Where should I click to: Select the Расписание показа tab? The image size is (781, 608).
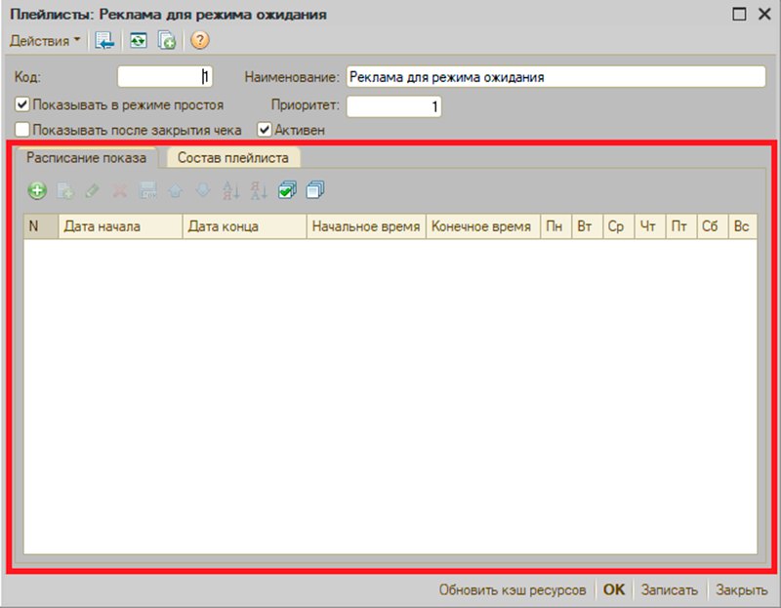[86, 158]
